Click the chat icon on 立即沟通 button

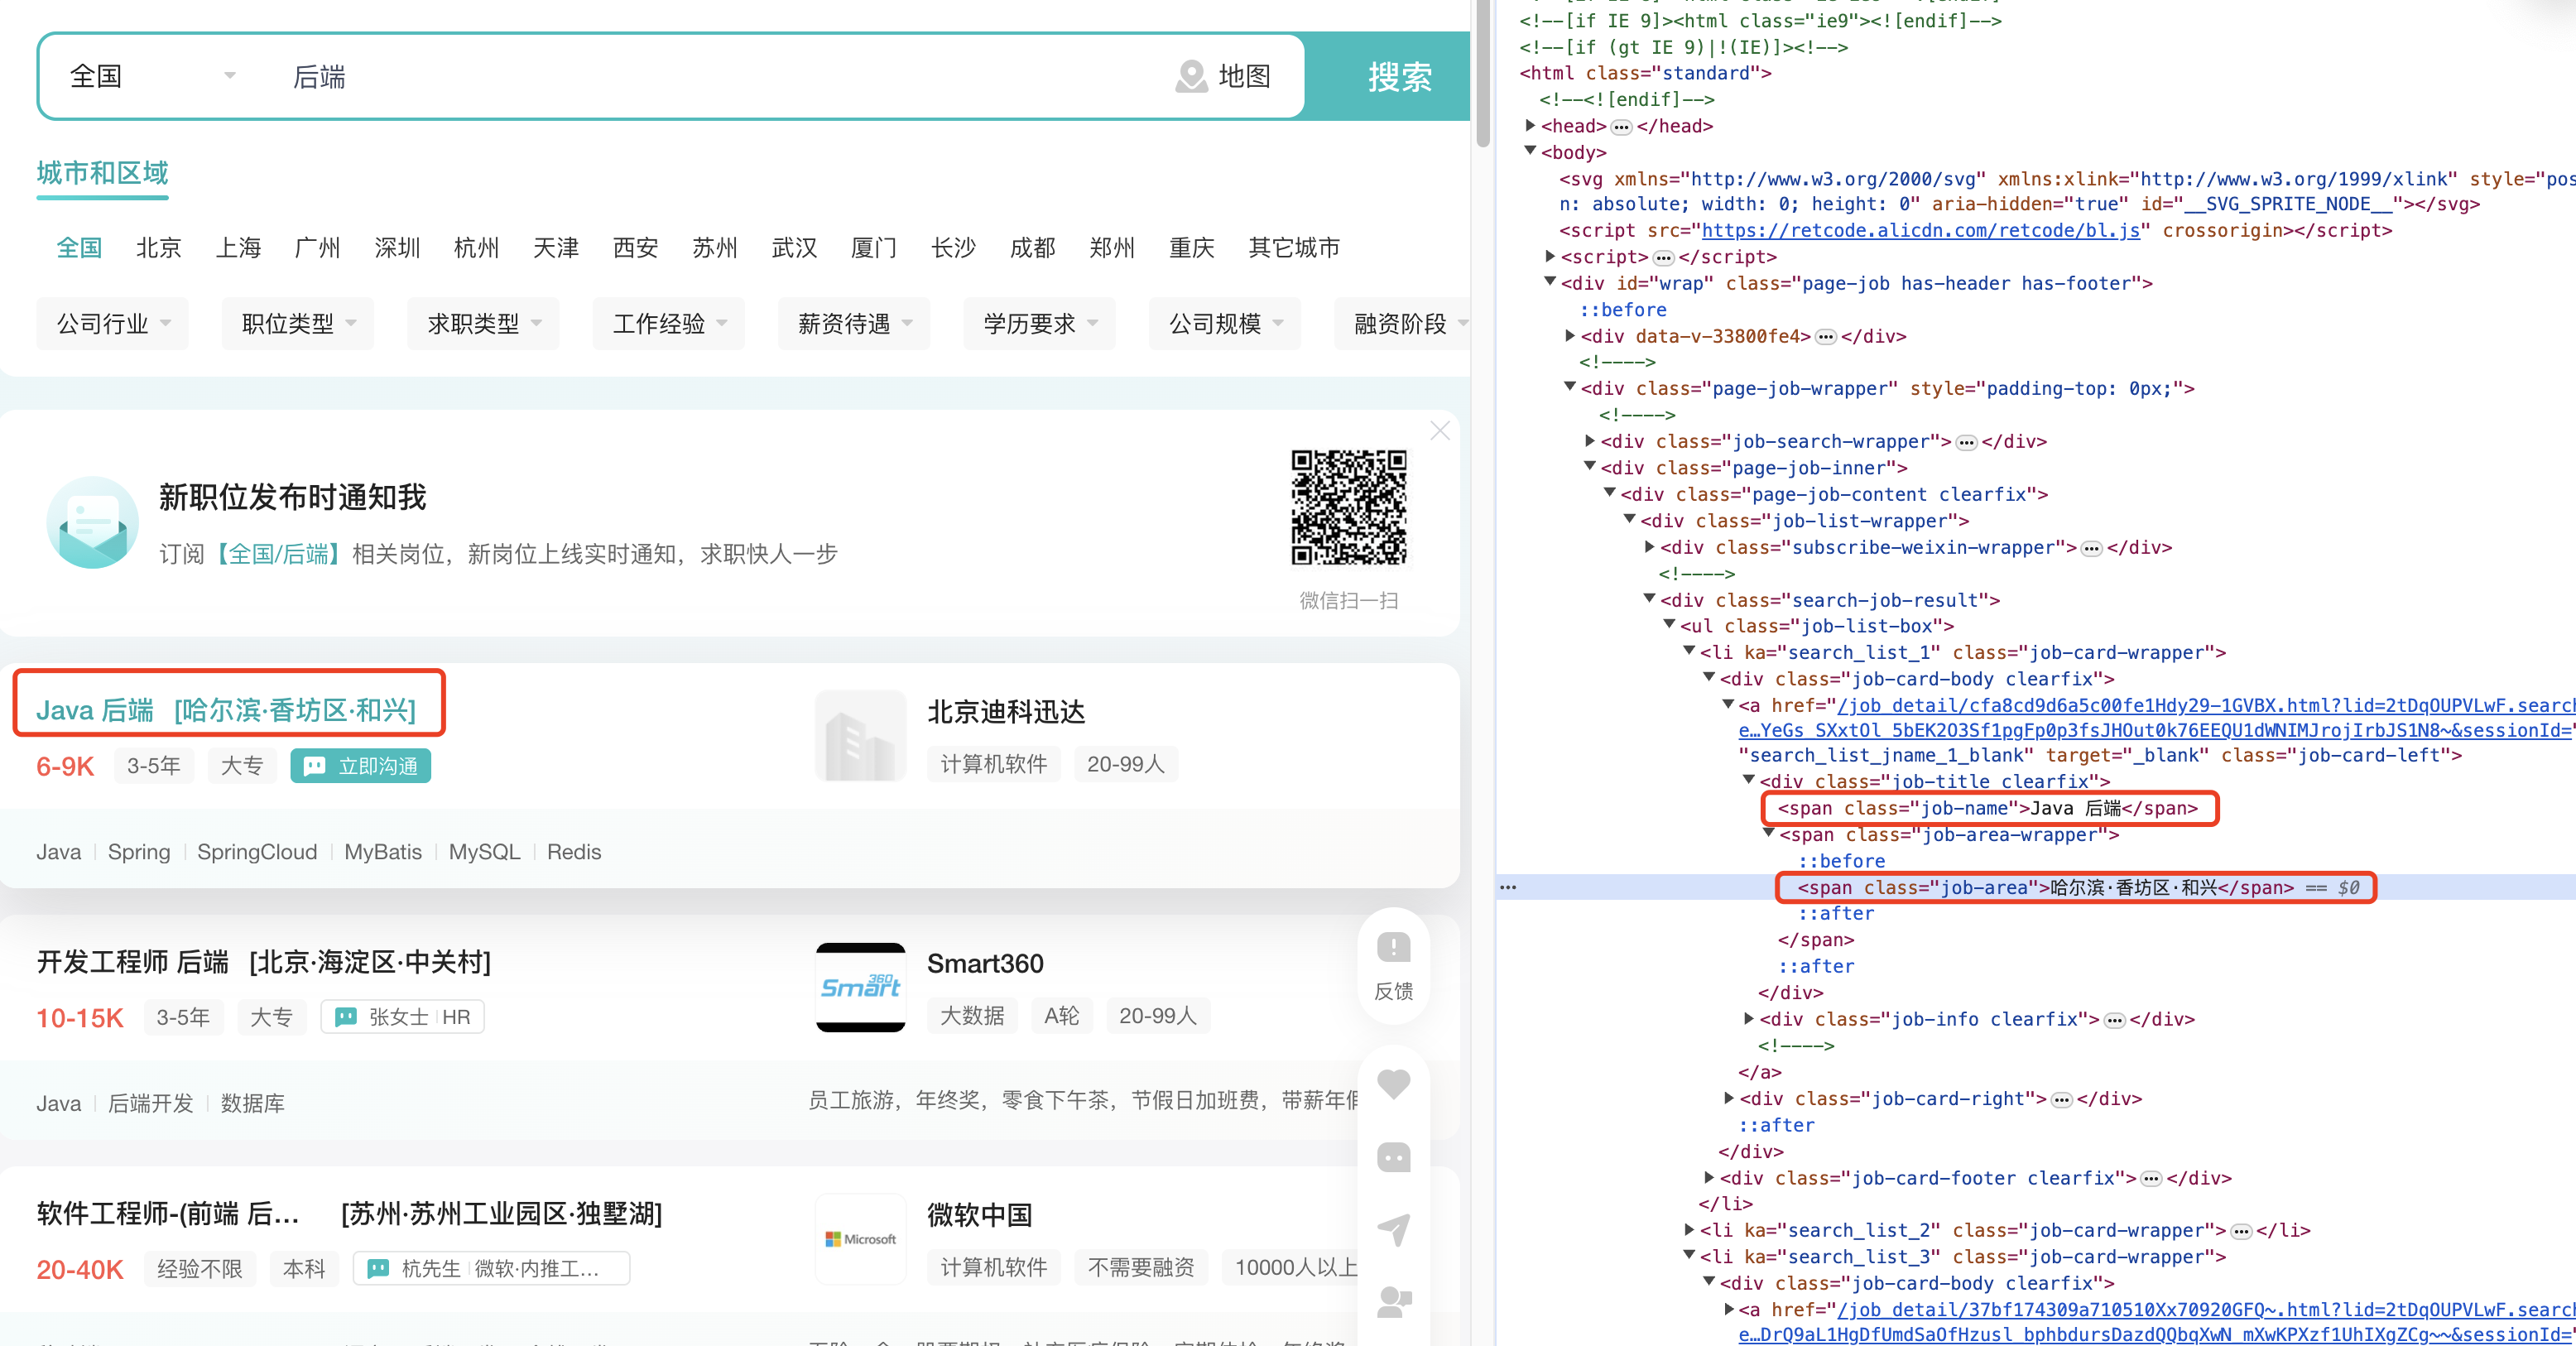tap(314, 766)
